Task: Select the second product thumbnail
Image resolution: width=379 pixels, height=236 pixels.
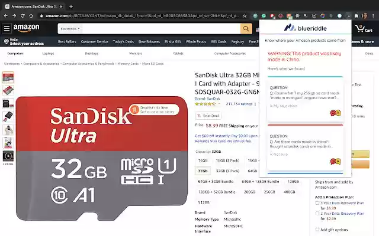Action: [8, 90]
